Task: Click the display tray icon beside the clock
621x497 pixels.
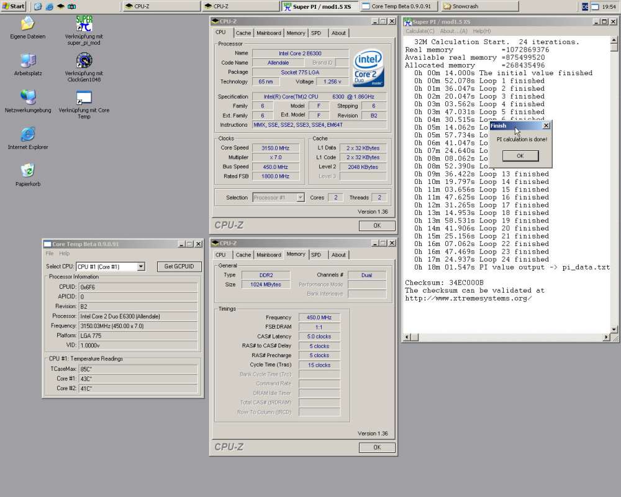Action: coord(595,6)
